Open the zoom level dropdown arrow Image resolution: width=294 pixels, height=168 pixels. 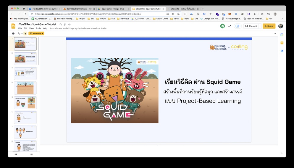[x=22, y=34]
